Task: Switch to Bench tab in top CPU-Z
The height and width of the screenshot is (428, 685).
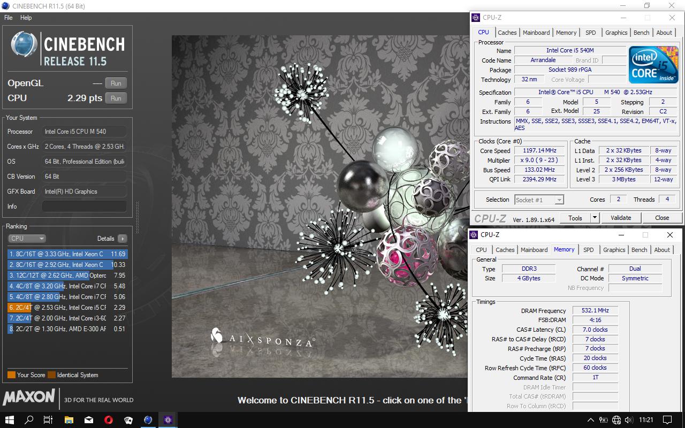Action: tap(642, 33)
